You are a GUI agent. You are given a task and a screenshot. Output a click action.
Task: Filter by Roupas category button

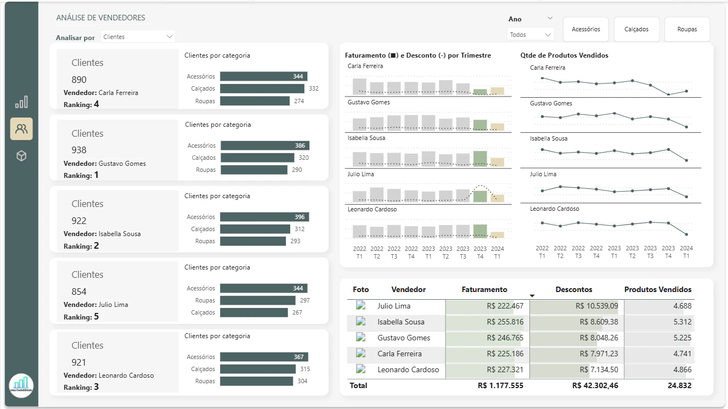click(687, 29)
